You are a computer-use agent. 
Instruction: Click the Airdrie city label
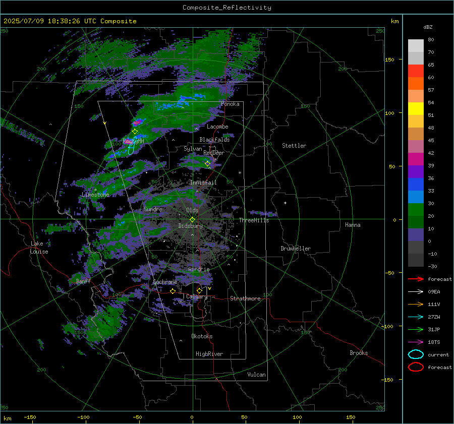point(199,269)
